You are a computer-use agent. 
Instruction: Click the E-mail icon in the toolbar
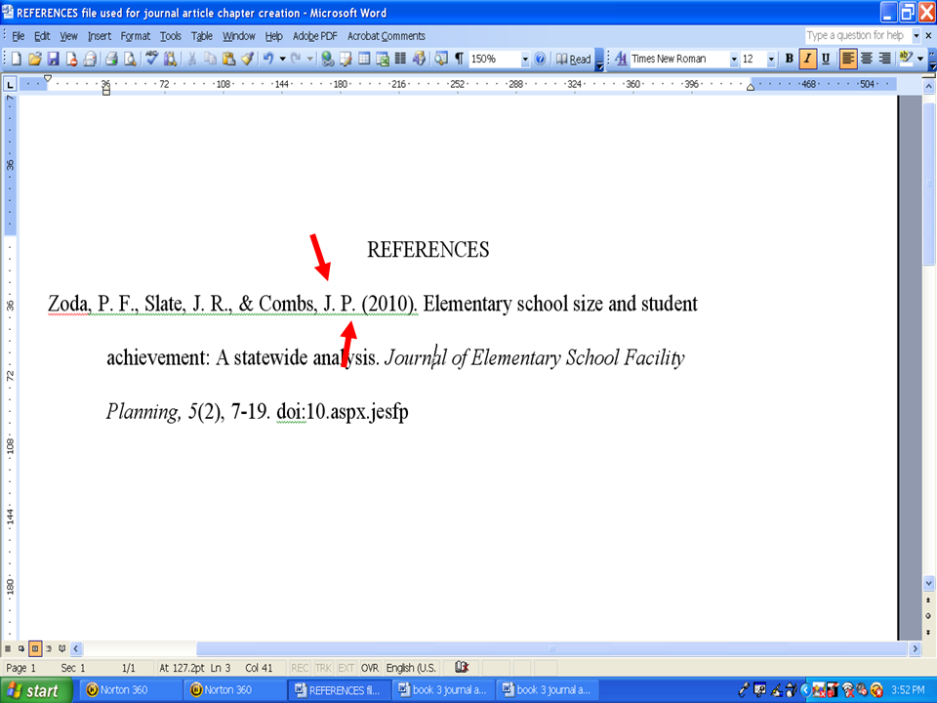(90, 59)
